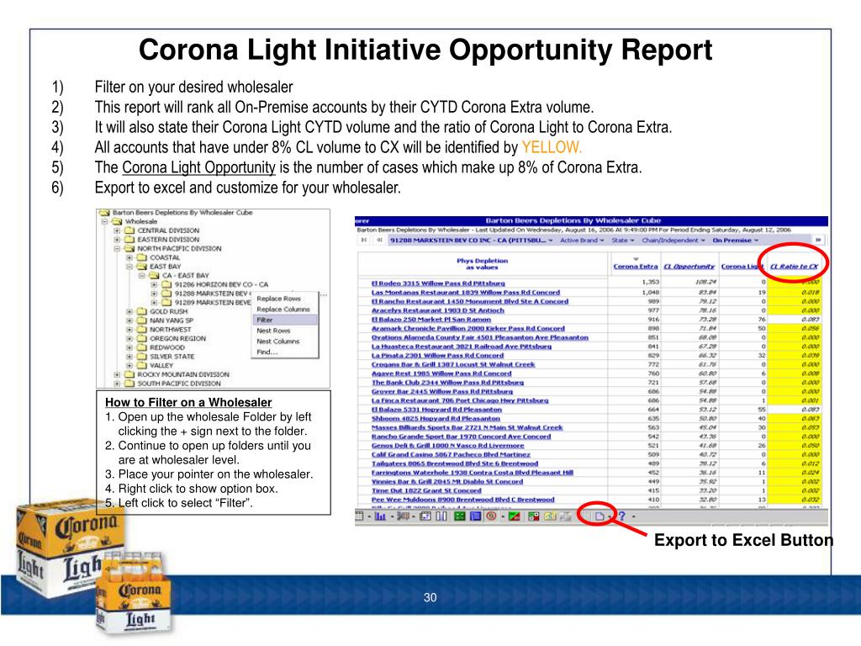Collapse the NORTH PACIFIC DIVISION folder
The height and width of the screenshot is (646, 861).
click(x=117, y=249)
